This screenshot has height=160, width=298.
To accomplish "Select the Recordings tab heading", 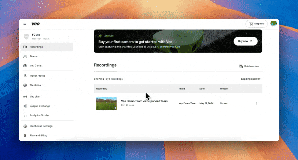I will coord(105,65).
